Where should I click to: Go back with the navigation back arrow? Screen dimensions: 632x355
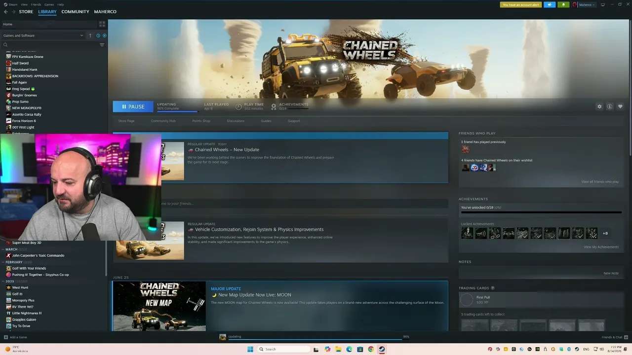coord(6,12)
